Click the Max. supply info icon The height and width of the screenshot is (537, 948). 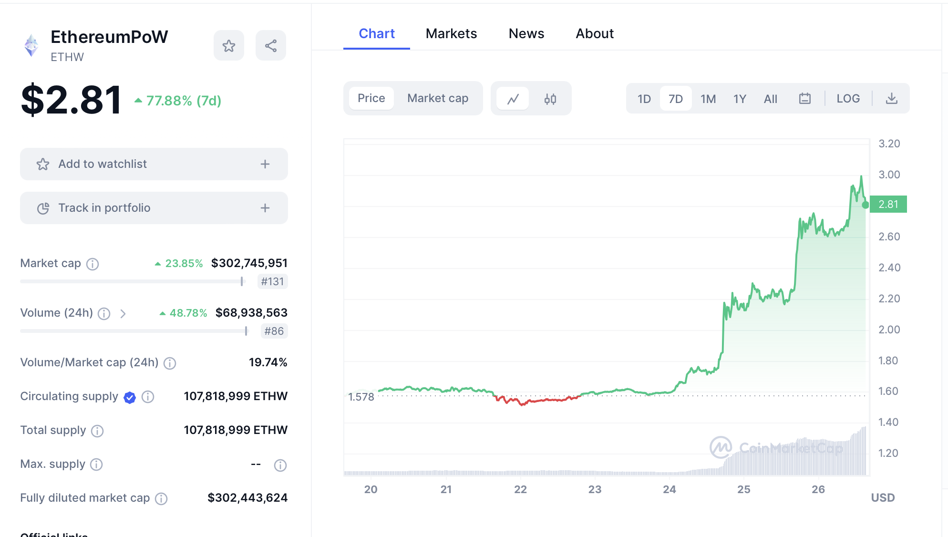96,465
